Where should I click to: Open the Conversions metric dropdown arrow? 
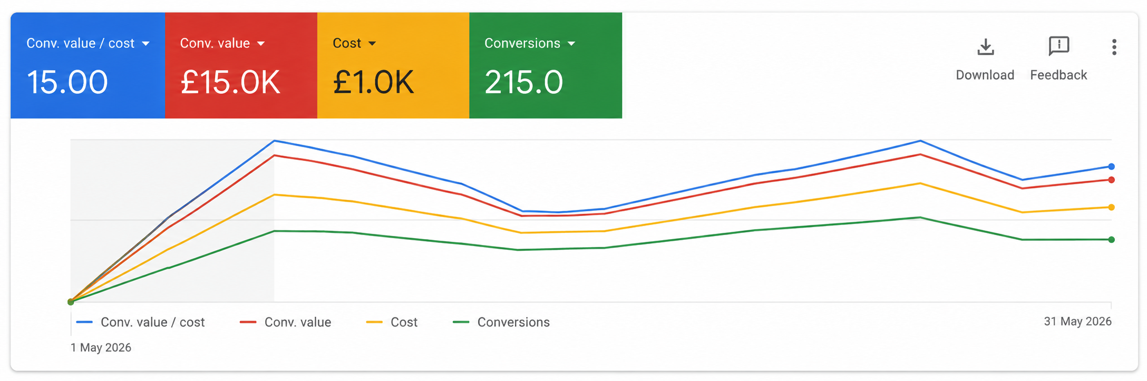[x=571, y=44]
